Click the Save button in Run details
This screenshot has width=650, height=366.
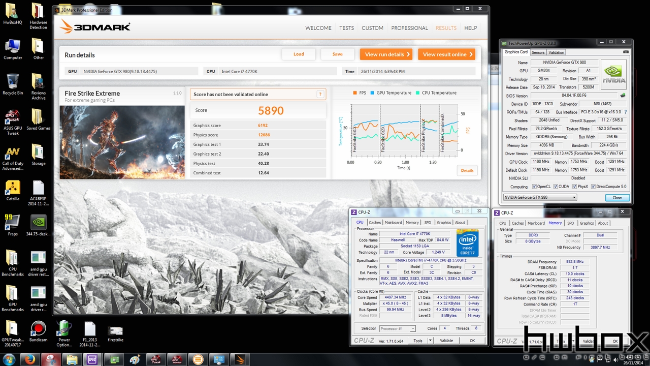338,54
